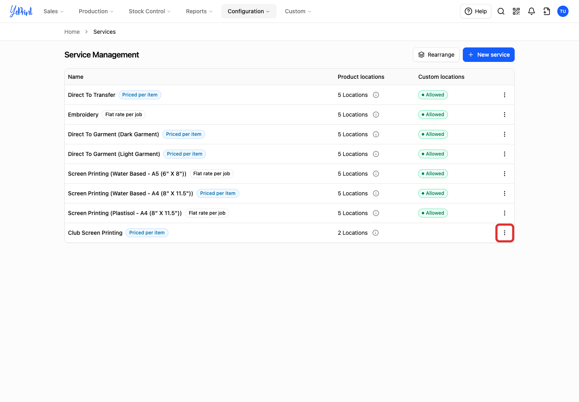The height and width of the screenshot is (402, 579).
Task: Click Allowed badge in Direct To Transfer row
Action: pos(433,95)
